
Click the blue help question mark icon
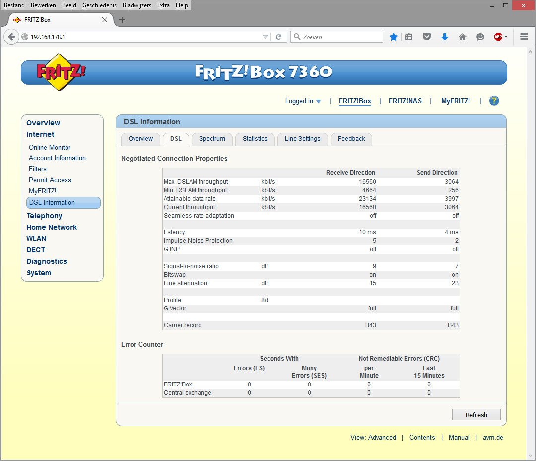(x=494, y=101)
